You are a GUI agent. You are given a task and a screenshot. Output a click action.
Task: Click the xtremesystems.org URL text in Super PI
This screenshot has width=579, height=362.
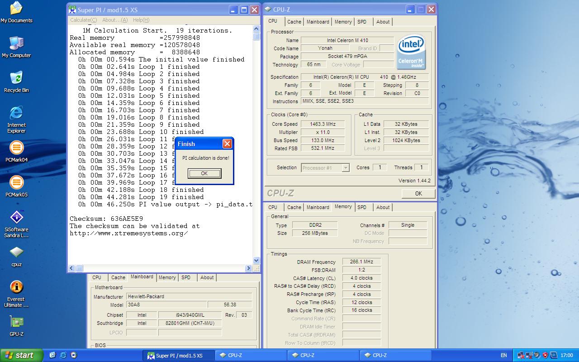tap(129, 233)
